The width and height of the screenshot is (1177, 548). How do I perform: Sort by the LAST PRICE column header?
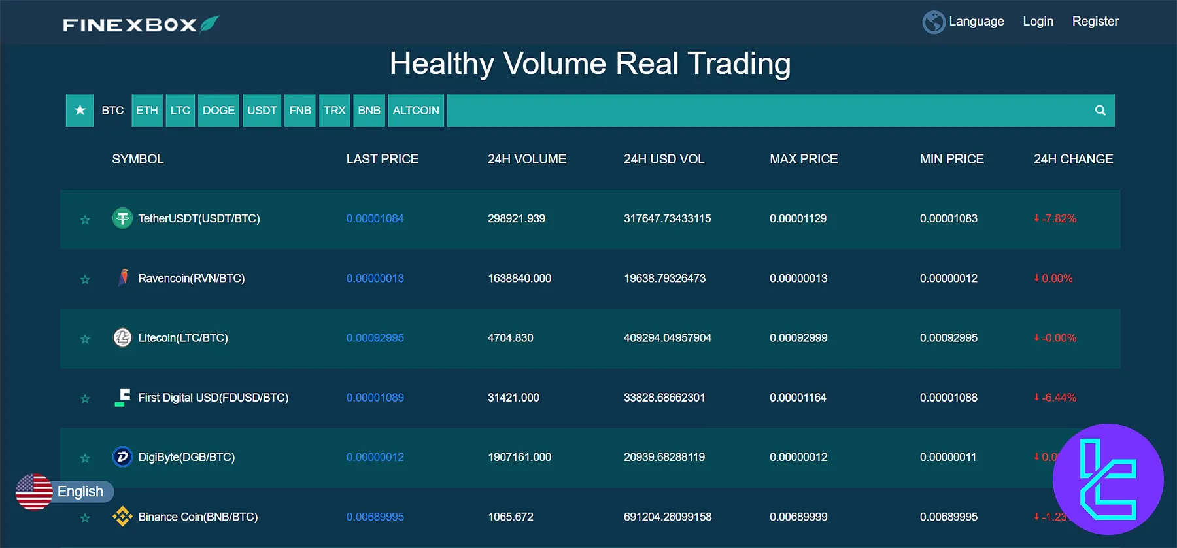(x=383, y=159)
